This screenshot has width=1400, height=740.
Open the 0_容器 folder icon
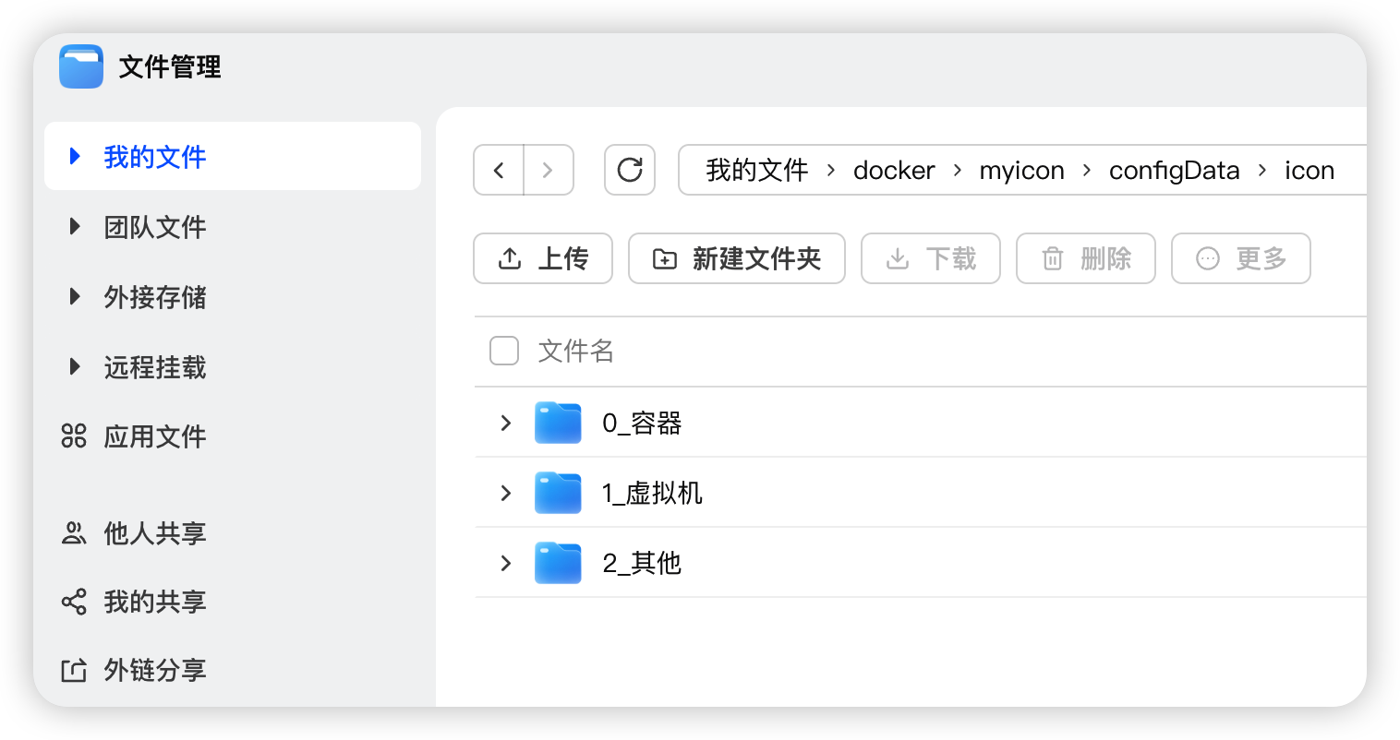(x=558, y=424)
